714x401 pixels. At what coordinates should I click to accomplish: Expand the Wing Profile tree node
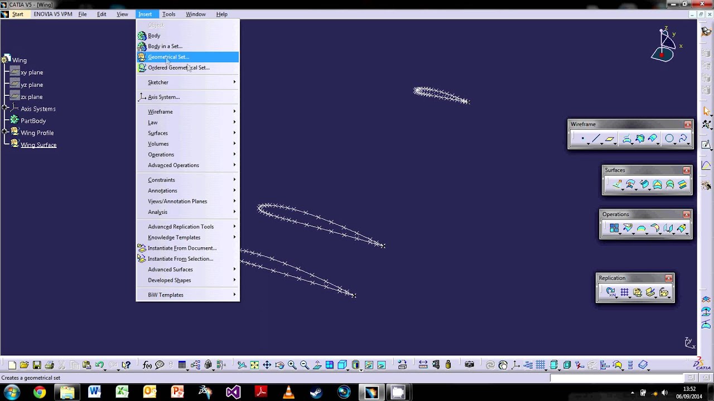4,133
